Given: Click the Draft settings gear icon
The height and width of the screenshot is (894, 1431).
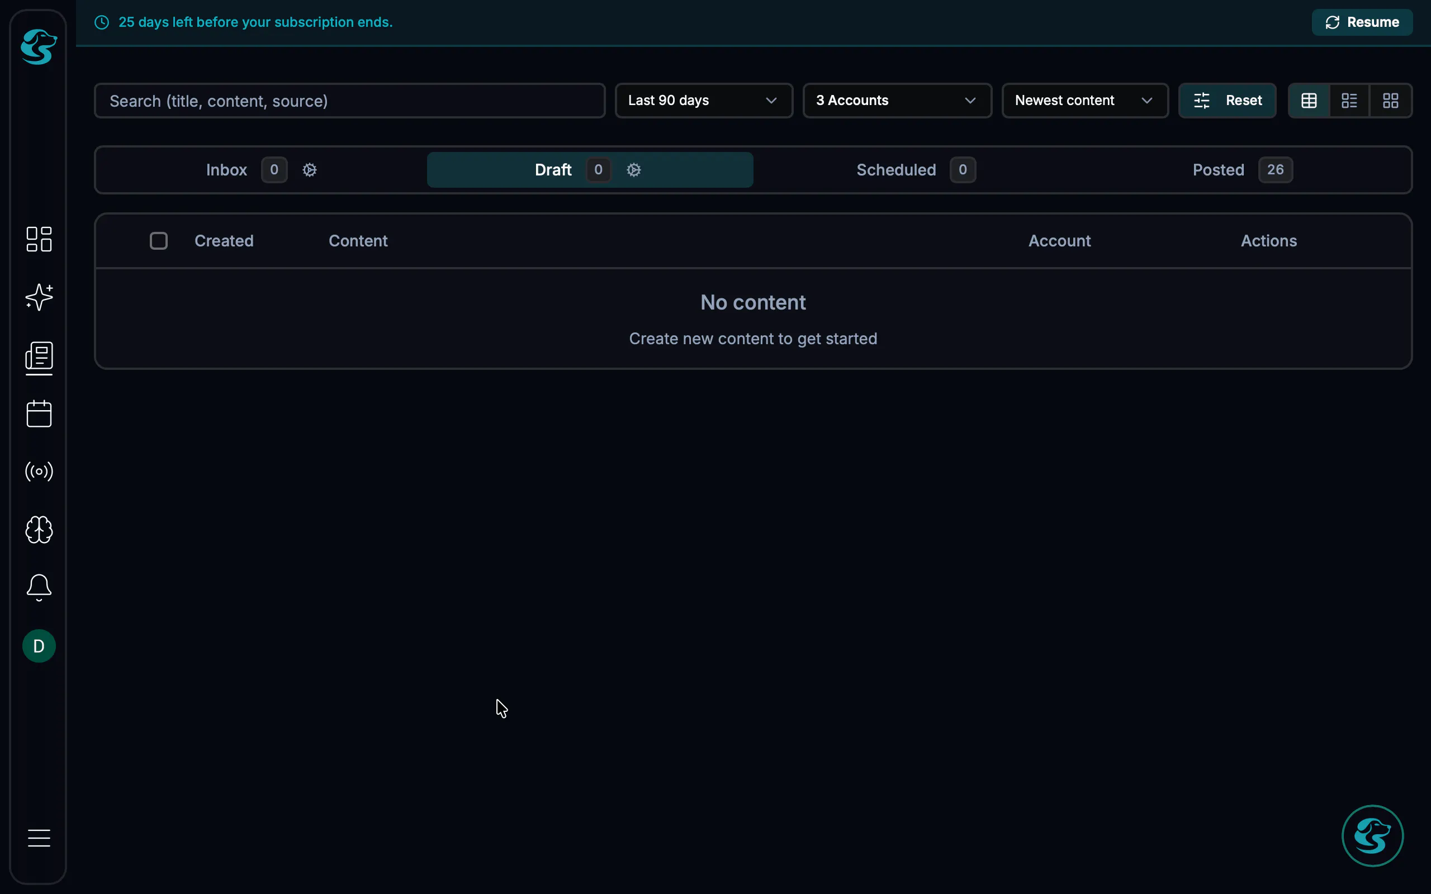Looking at the screenshot, I should [x=633, y=170].
